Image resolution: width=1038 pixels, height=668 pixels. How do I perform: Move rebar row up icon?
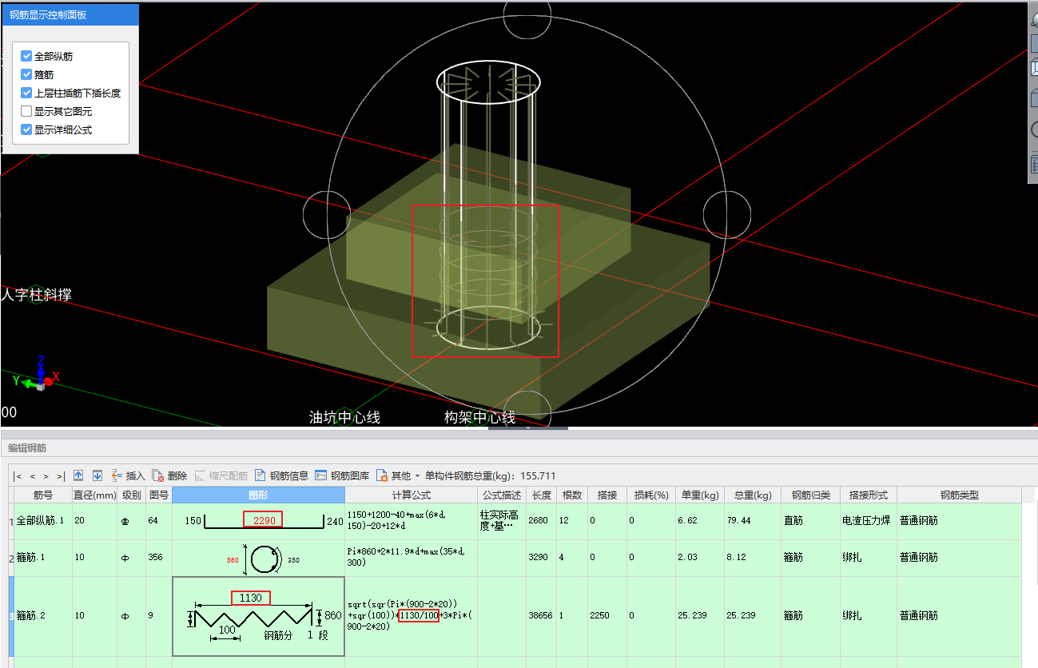pos(78,475)
